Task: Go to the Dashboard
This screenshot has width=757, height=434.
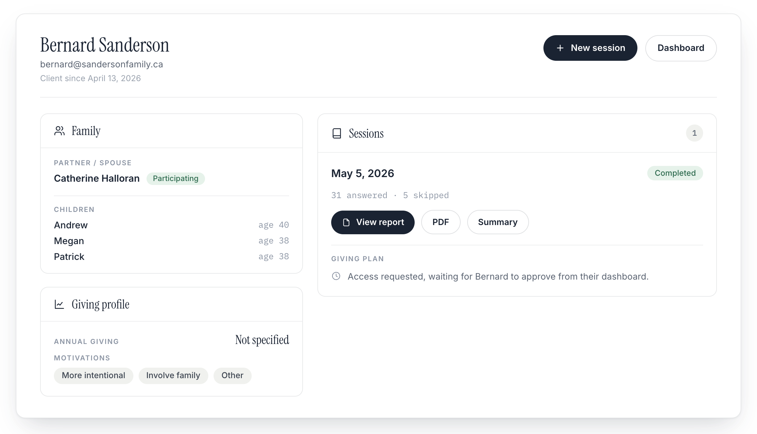Action: click(x=681, y=48)
